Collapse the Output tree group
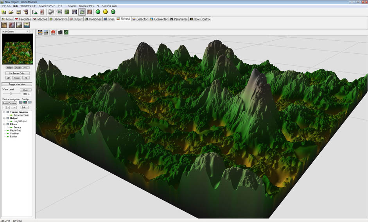368x222 pixels. pos(4,118)
